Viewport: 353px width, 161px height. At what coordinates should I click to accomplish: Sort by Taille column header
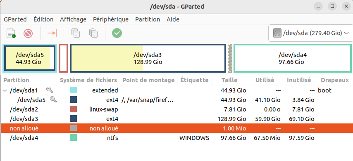click(229, 80)
